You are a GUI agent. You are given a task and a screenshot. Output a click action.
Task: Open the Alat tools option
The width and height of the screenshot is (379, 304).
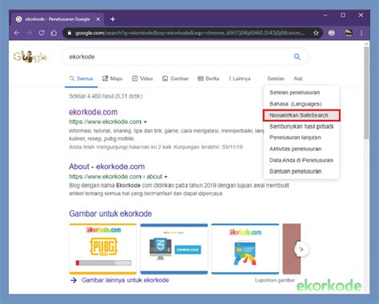(x=298, y=78)
